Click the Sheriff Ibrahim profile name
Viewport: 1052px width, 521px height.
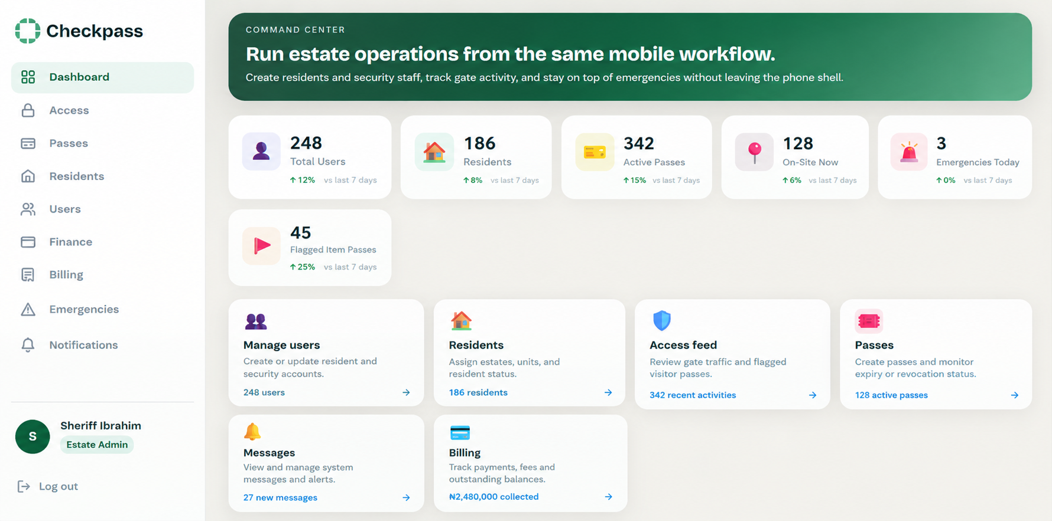pyautogui.click(x=100, y=425)
